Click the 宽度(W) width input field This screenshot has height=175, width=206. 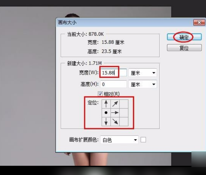[x=113, y=73]
